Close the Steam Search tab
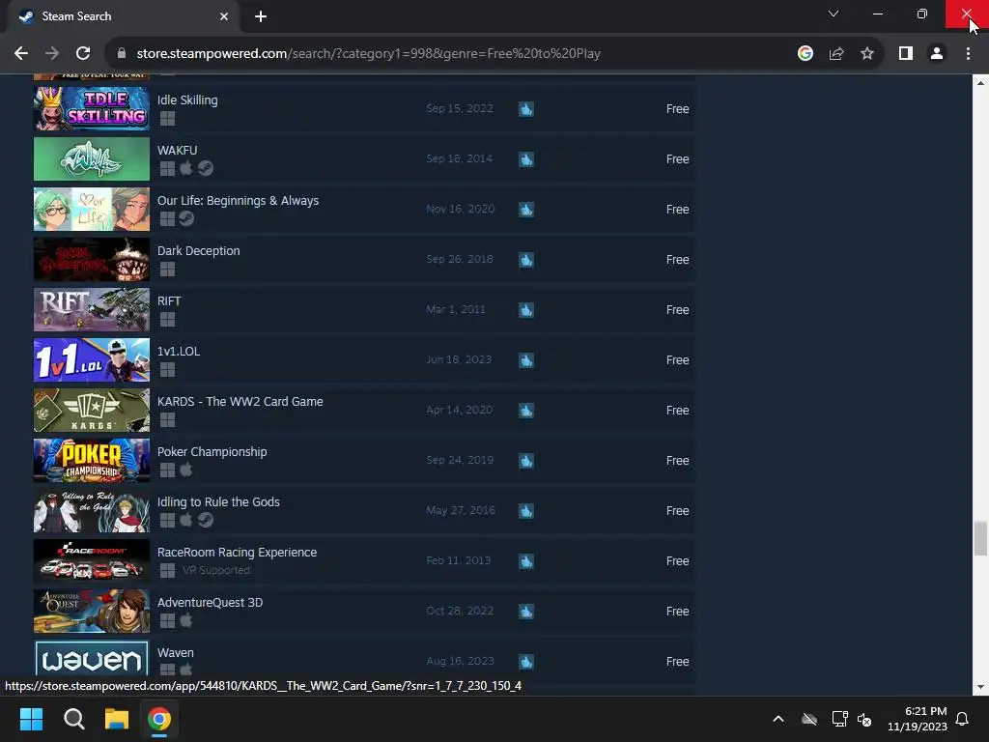 click(224, 16)
